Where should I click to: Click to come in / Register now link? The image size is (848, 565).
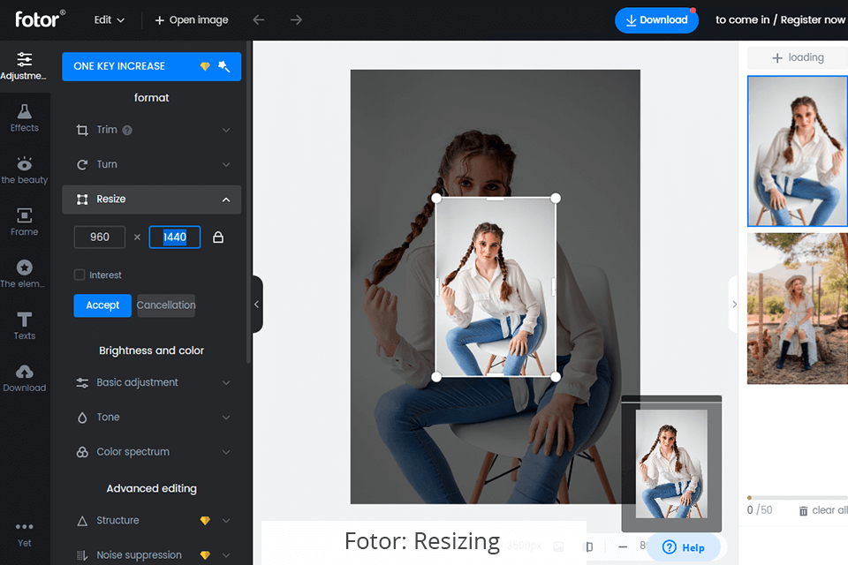[x=780, y=20]
